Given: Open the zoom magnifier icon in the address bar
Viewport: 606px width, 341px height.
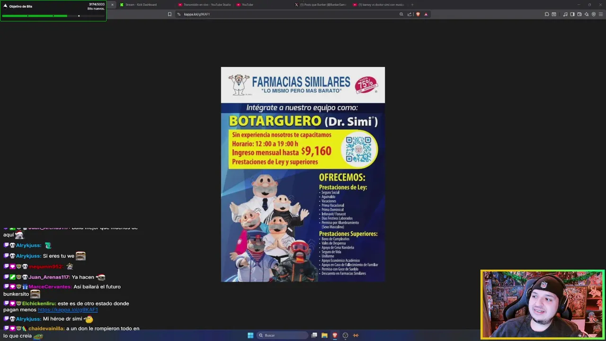Looking at the screenshot, I should pyautogui.click(x=401, y=14).
